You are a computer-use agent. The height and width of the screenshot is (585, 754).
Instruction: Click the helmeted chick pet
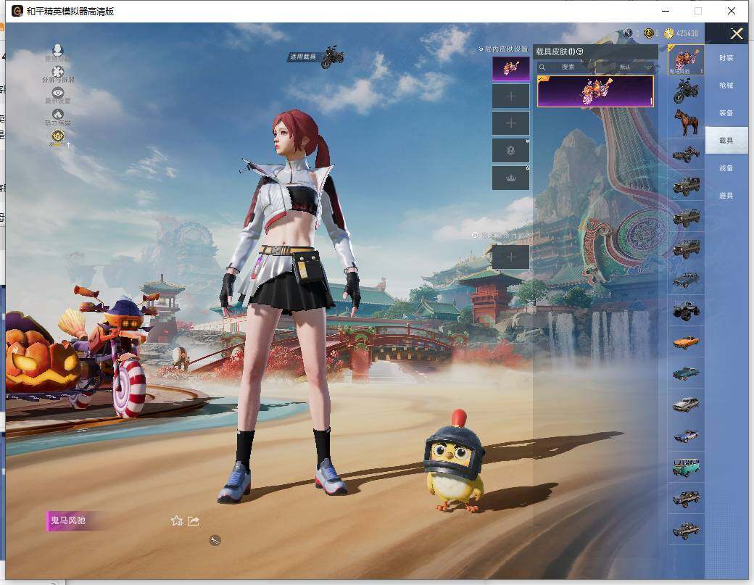pyautogui.click(x=454, y=462)
